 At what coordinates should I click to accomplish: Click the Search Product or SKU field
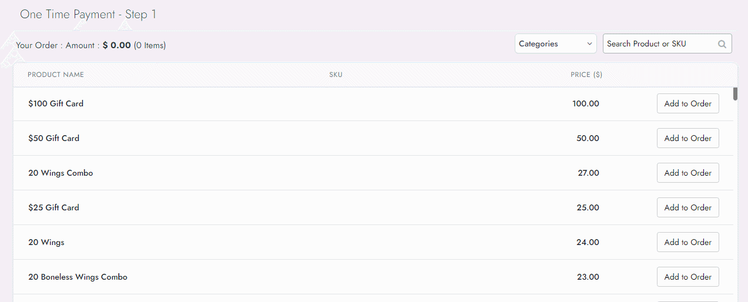pyautogui.click(x=658, y=44)
